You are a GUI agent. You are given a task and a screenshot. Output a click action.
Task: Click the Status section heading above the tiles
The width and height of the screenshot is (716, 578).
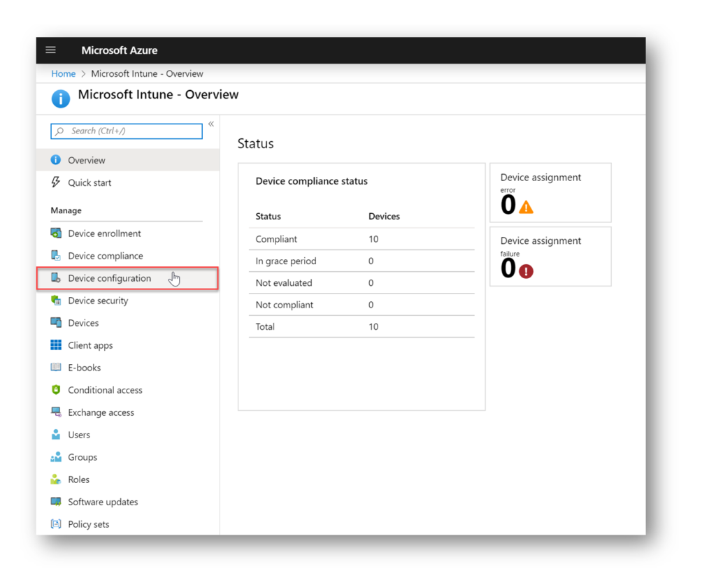[255, 143]
